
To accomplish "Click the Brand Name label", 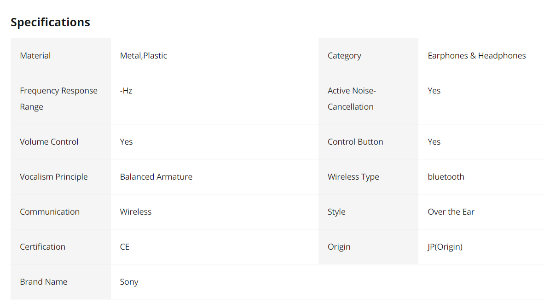I will click(x=43, y=282).
